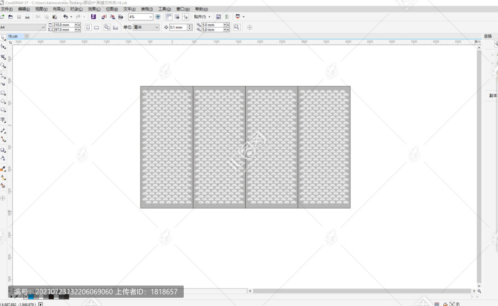Click the Save icon in toolbar

[x=19, y=17]
